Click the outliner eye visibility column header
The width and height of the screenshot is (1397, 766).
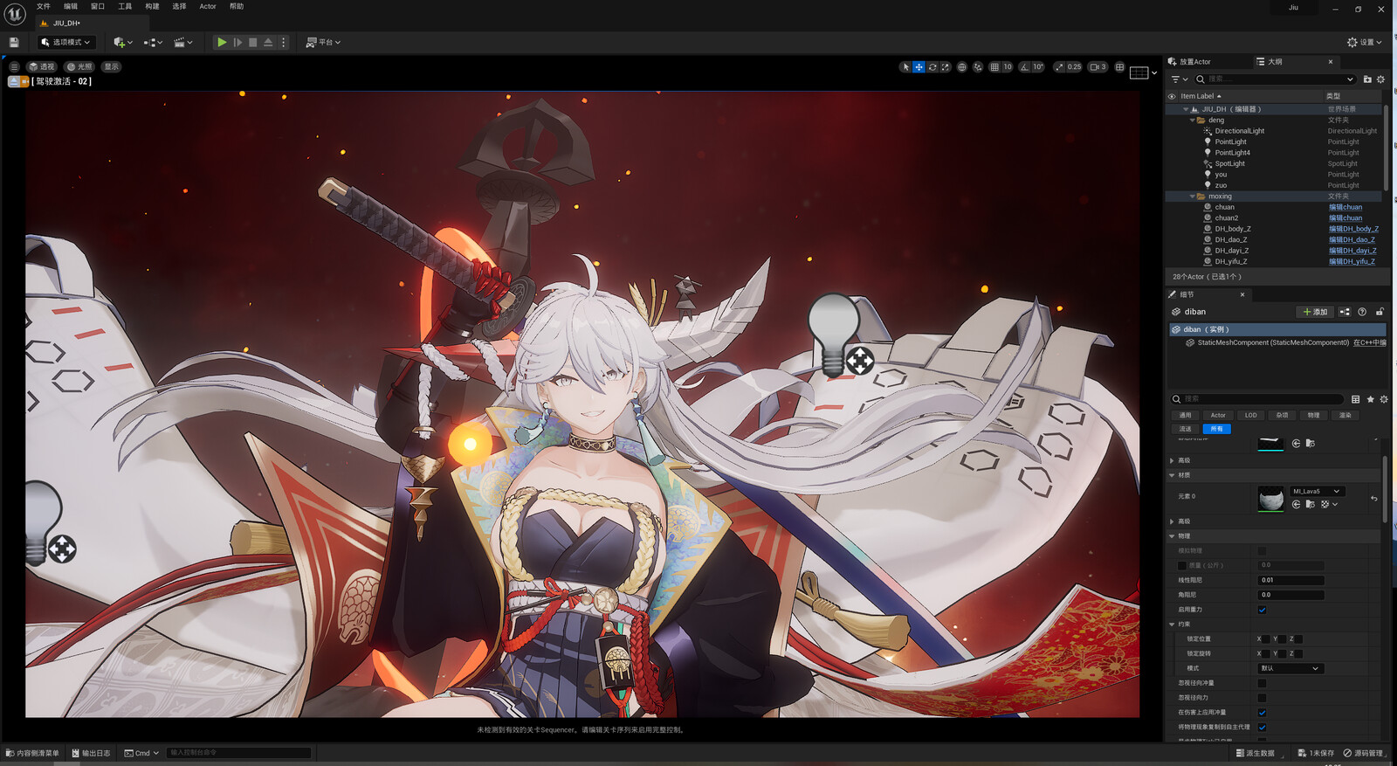[1172, 96]
